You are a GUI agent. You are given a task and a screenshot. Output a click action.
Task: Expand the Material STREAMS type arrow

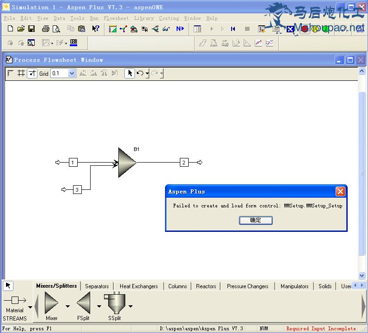tap(30, 307)
